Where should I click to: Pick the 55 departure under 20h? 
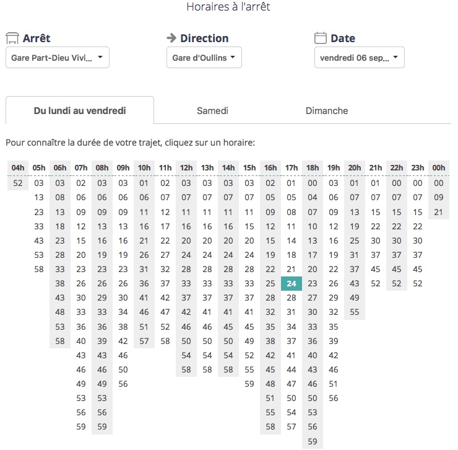pos(354,312)
